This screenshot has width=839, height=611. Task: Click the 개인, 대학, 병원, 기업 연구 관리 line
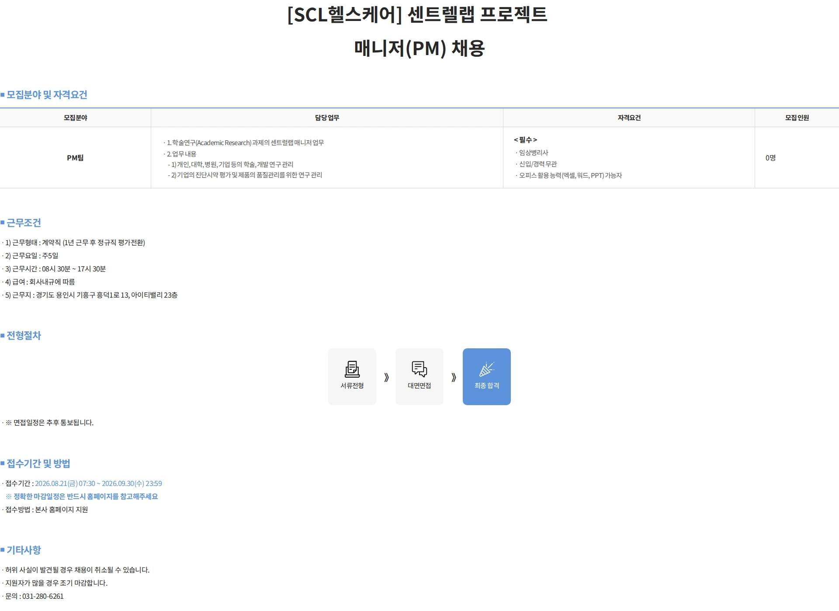(231, 164)
